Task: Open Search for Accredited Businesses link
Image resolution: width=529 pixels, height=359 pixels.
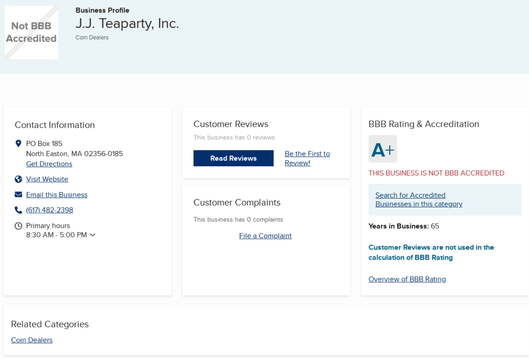Action: tap(419, 200)
